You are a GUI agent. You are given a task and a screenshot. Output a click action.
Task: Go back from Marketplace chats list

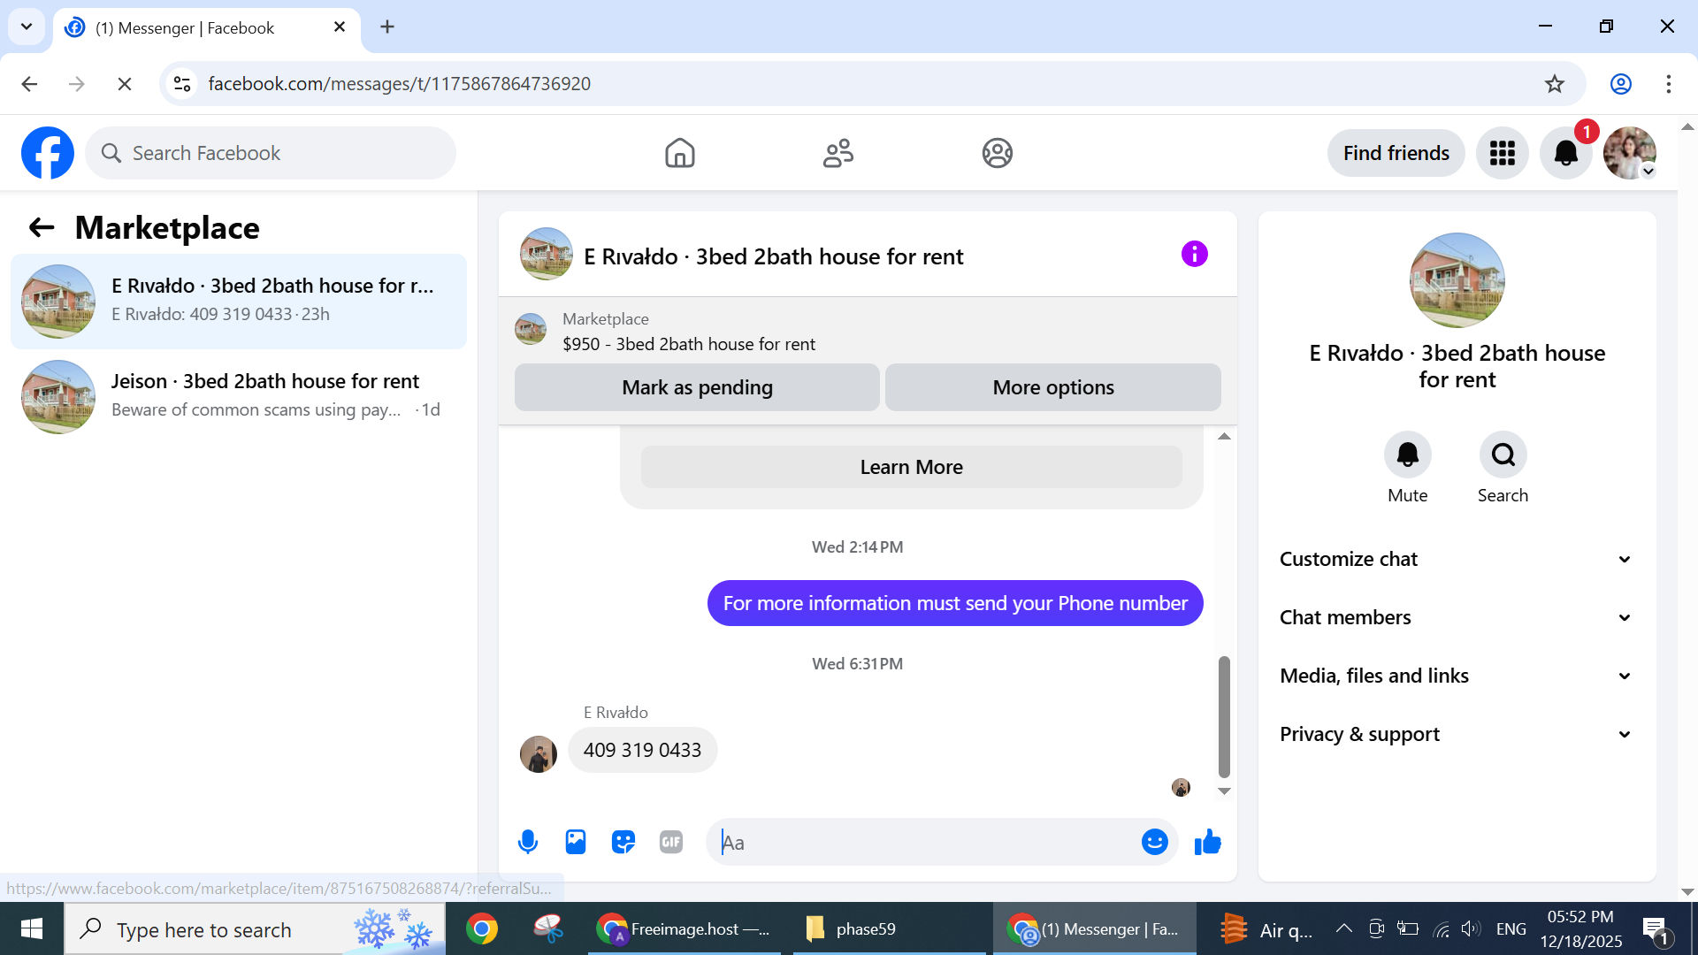point(42,227)
